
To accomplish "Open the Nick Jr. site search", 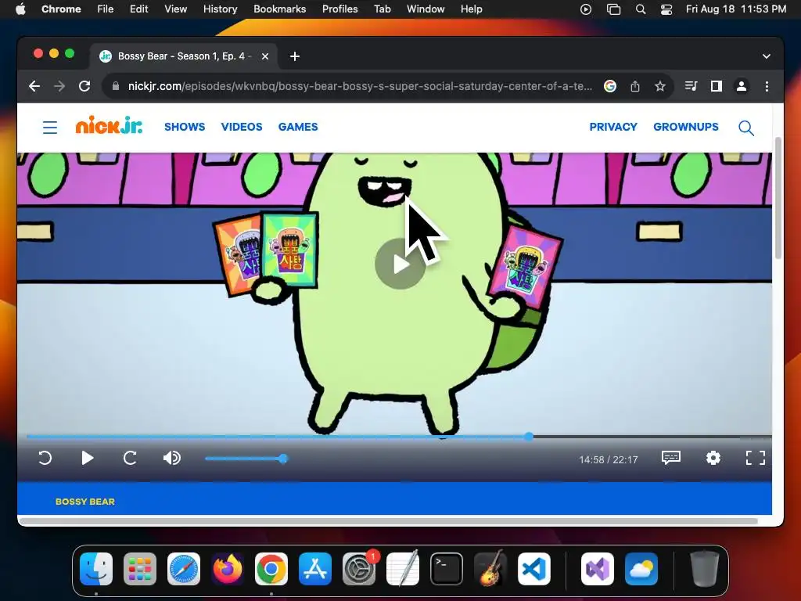I will pyautogui.click(x=745, y=128).
